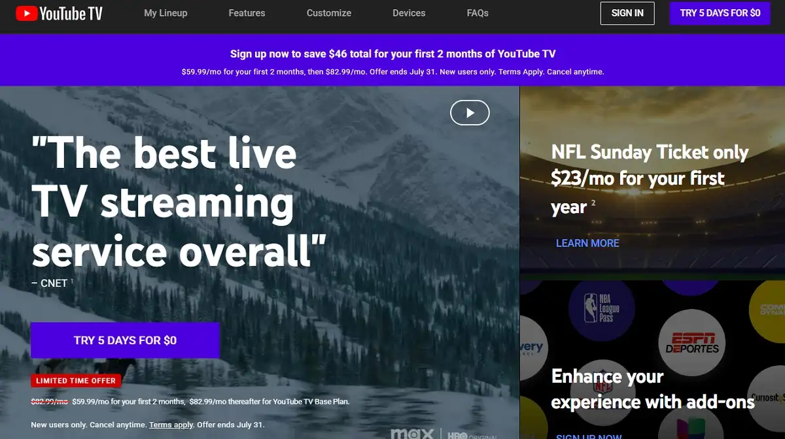Screen dimensions: 785x439
Task: Open the My Lineup menu item
Action: [x=166, y=13]
